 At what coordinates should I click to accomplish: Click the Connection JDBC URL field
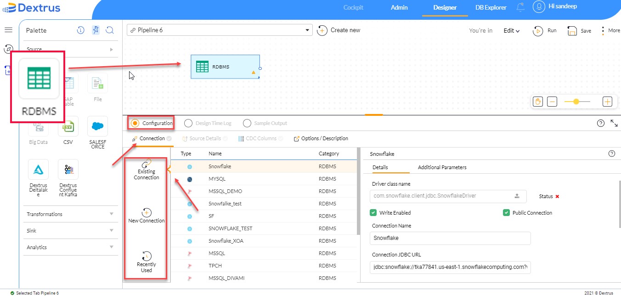pyautogui.click(x=450, y=267)
